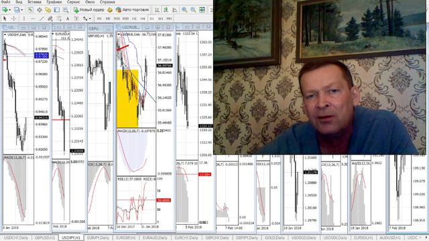Switch to the GBPUSD,H1 tab
This screenshot has height=241, width=429.
point(45,238)
